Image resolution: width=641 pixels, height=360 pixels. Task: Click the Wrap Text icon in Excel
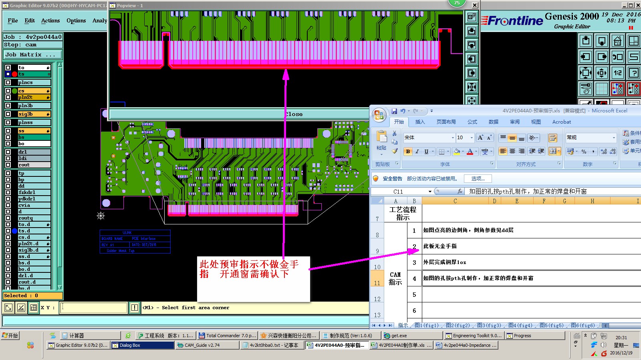click(x=552, y=138)
